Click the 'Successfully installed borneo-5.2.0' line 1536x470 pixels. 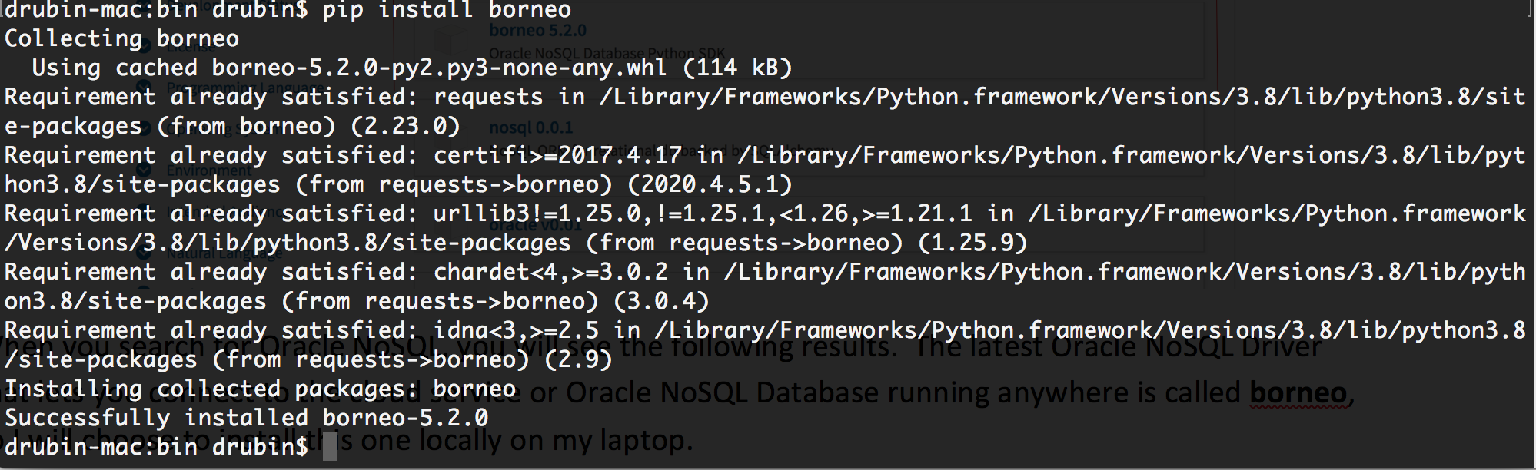pos(246,418)
